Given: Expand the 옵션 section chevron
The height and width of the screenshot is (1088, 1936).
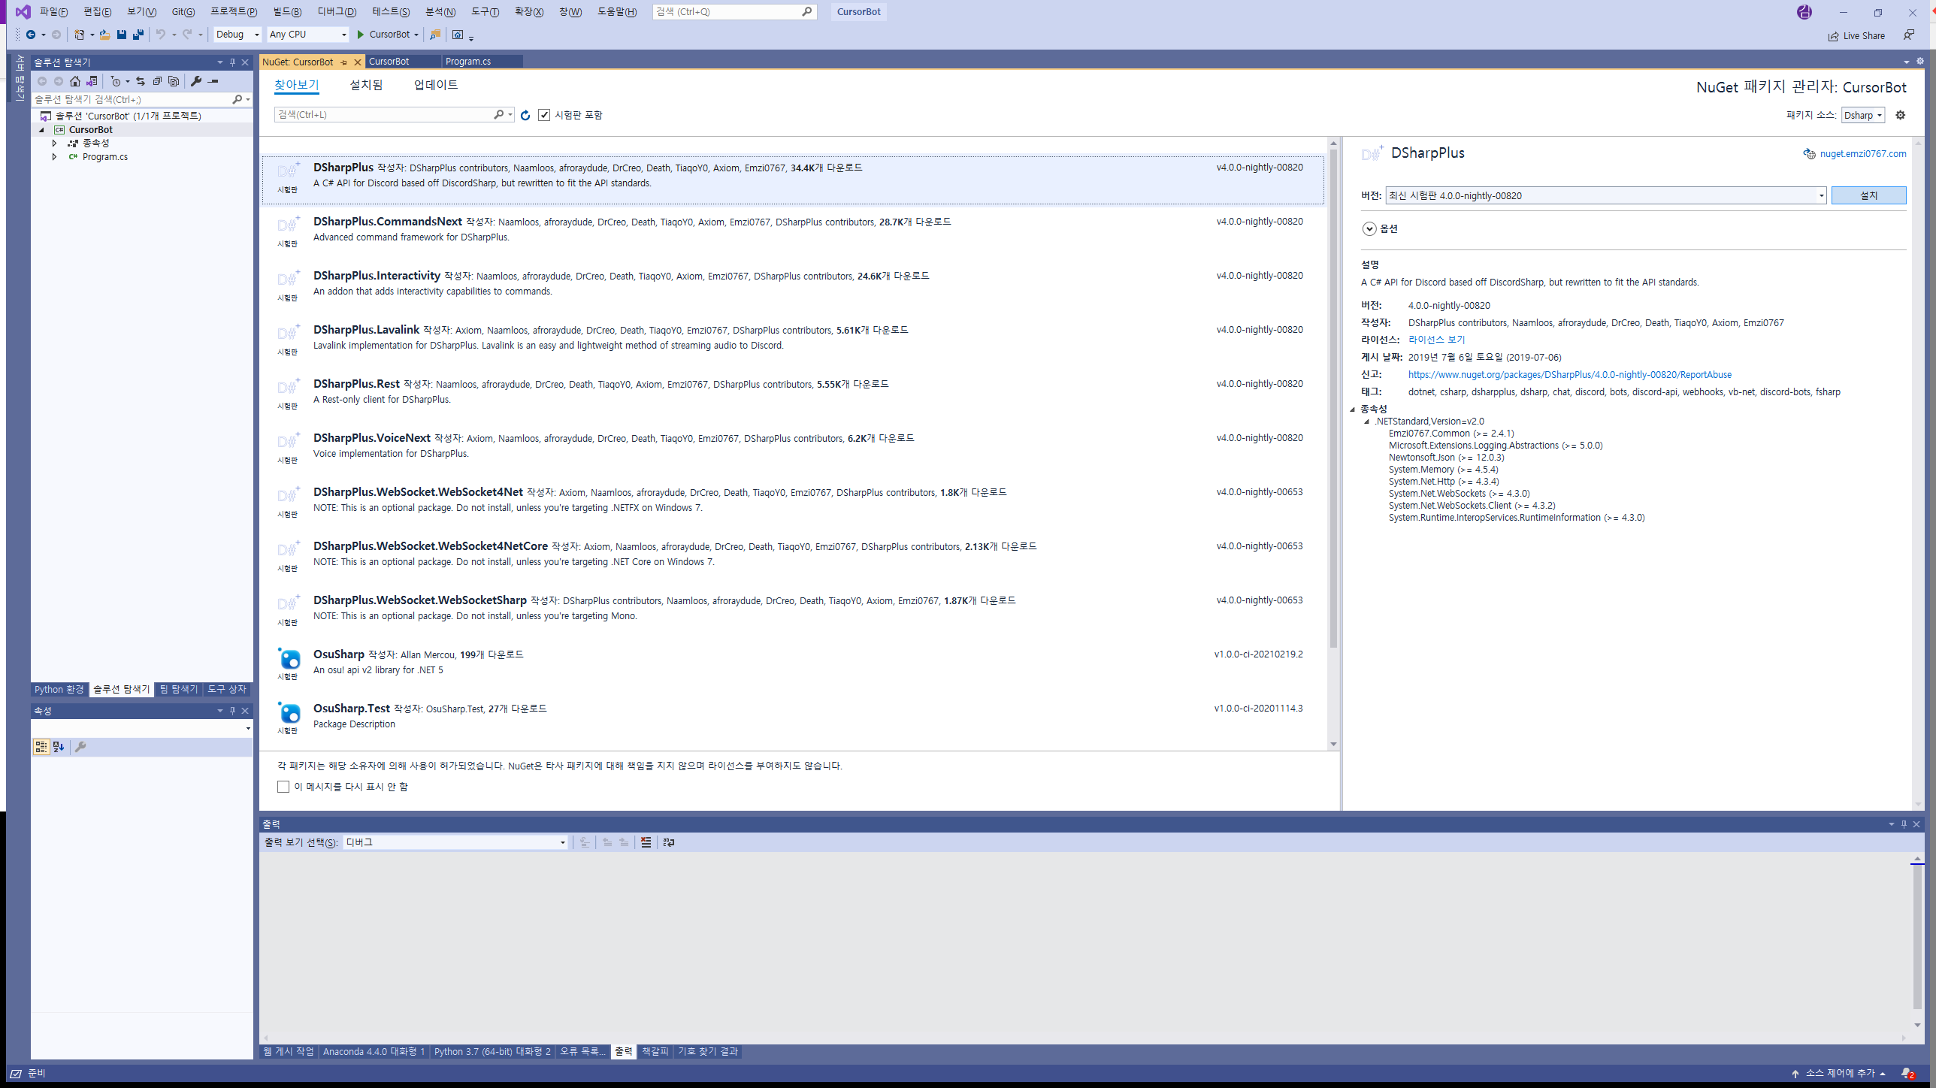Looking at the screenshot, I should pyautogui.click(x=1369, y=229).
